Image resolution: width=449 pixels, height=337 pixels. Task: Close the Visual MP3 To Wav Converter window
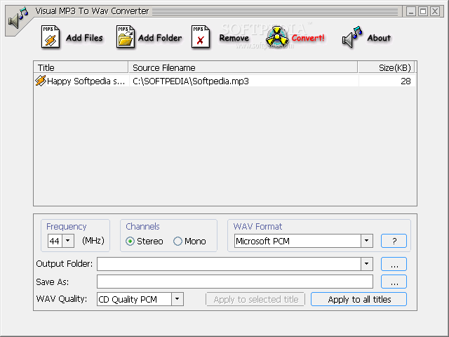[435, 11]
